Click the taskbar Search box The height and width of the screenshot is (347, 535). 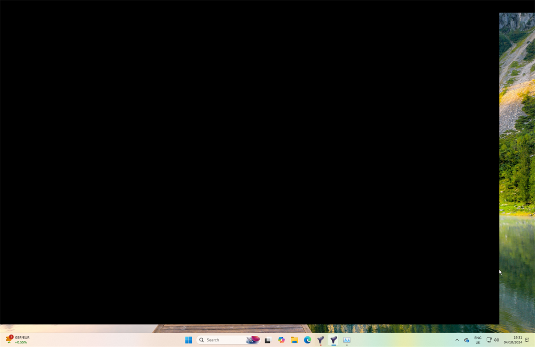228,340
